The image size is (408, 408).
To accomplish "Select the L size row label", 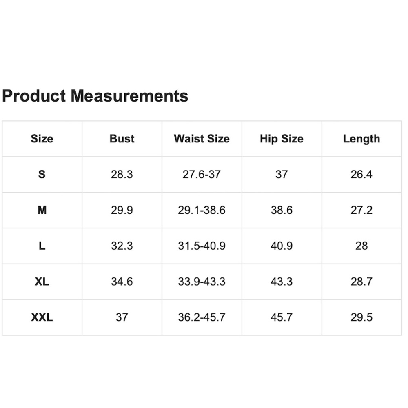I will pos(42,246).
